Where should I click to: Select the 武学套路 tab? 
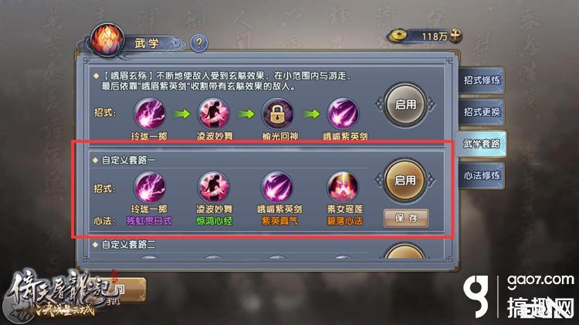click(482, 144)
